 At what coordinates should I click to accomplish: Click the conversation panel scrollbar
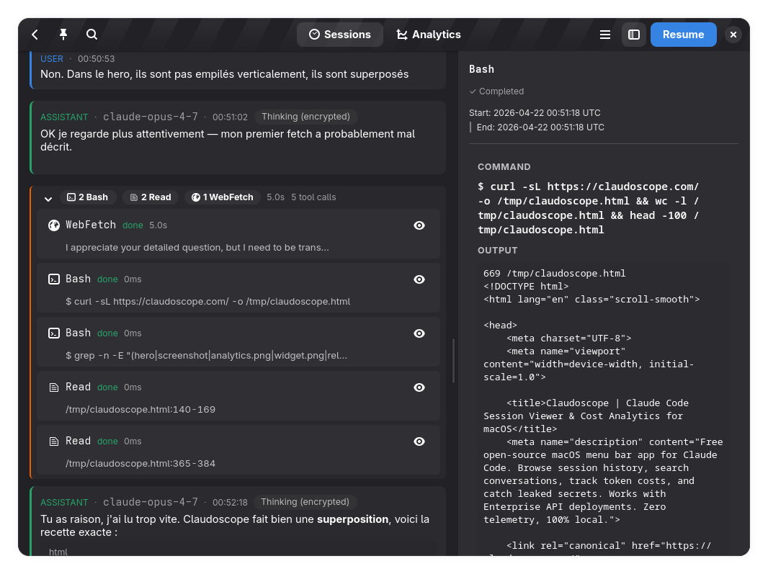[453, 360]
